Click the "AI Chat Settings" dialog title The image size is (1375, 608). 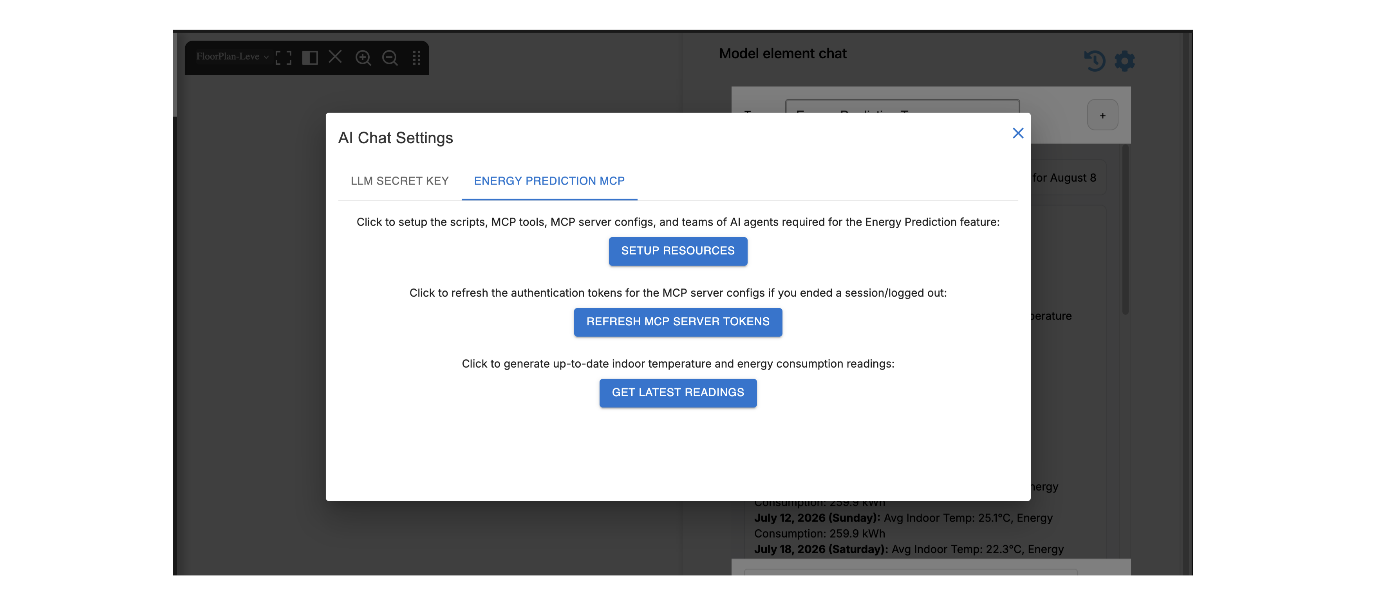point(396,138)
